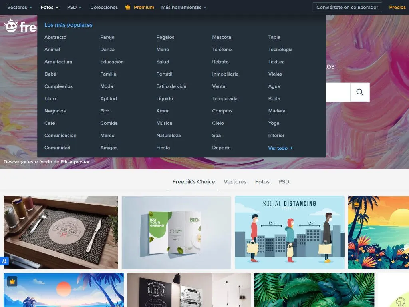Screen dimensions: 409x307
Task: Select the Música category
Action: point(164,123)
